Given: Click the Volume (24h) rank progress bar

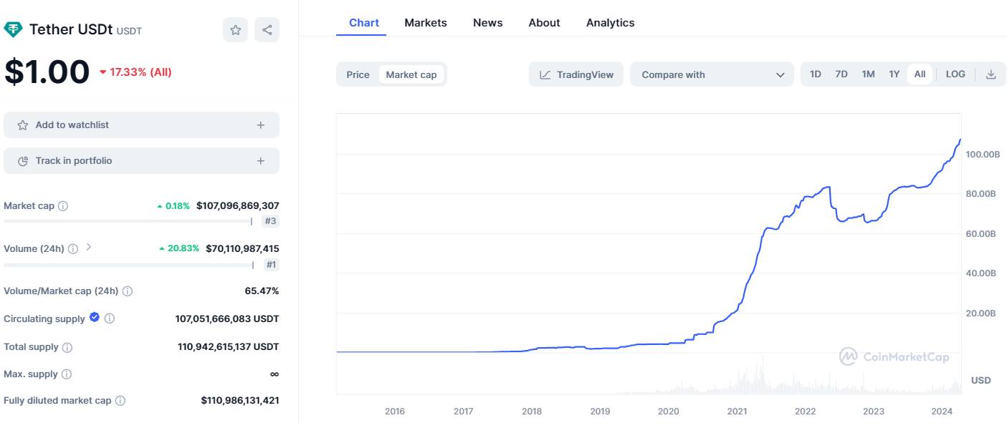Looking at the screenshot, I should coord(129,265).
